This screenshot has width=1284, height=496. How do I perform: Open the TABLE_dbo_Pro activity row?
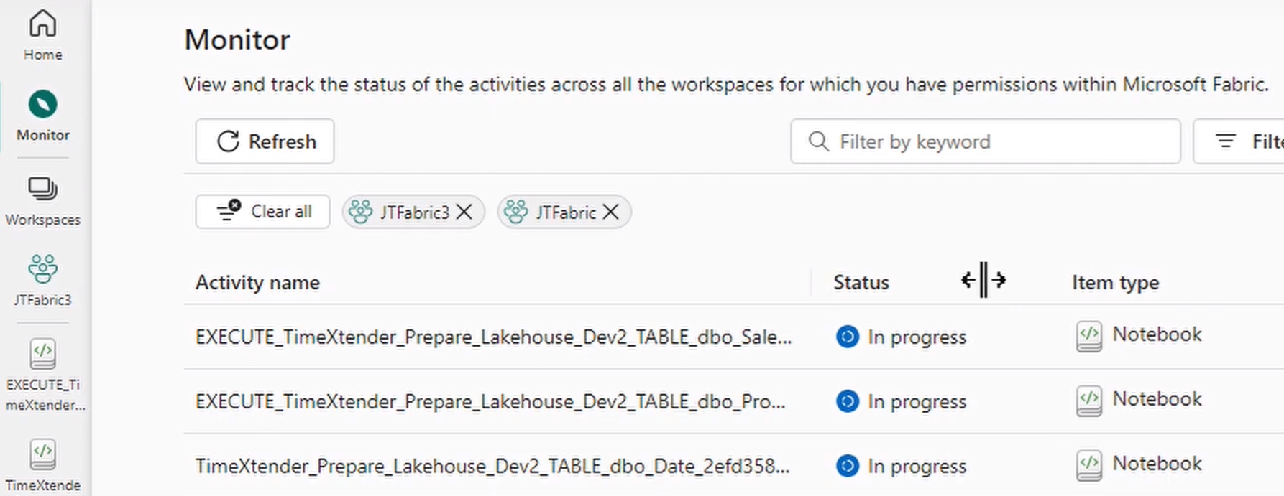coord(490,402)
